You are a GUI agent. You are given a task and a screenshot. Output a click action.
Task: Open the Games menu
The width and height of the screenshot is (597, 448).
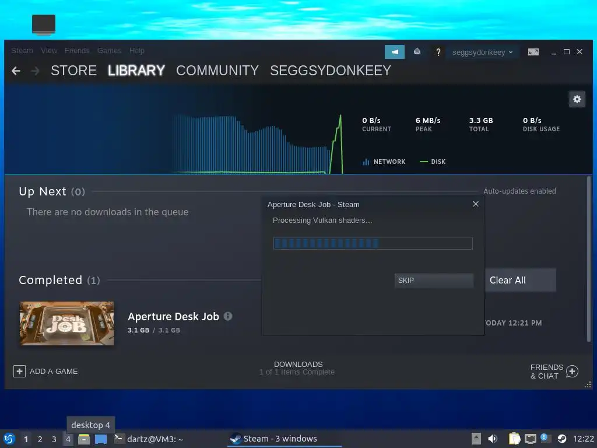click(109, 51)
